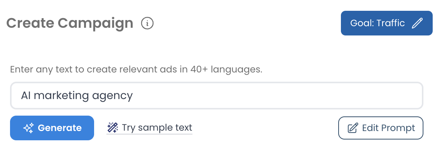This screenshot has height=148, width=435.
Task: Click the Create Campaign heading
Action: (x=70, y=23)
